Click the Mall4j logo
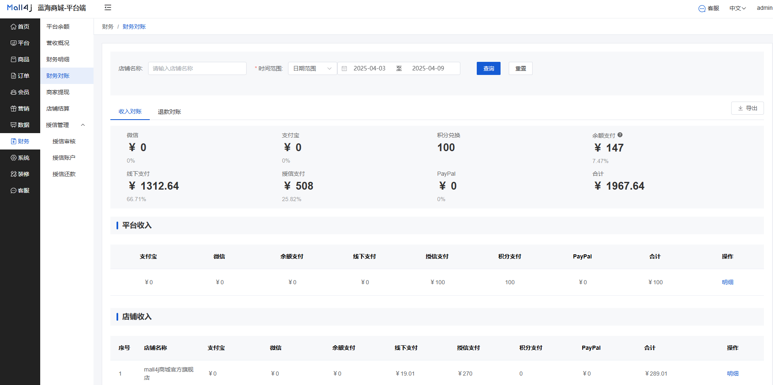This screenshot has width=773, height=385. point(19,8)
